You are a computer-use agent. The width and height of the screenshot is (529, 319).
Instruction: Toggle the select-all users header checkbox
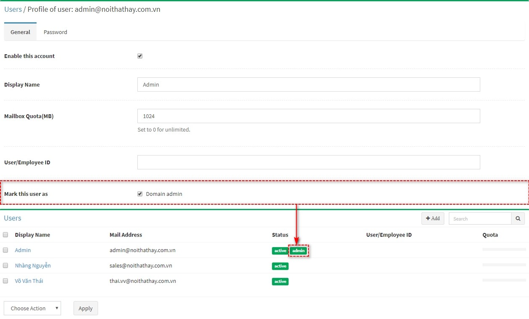coord(5,235)
